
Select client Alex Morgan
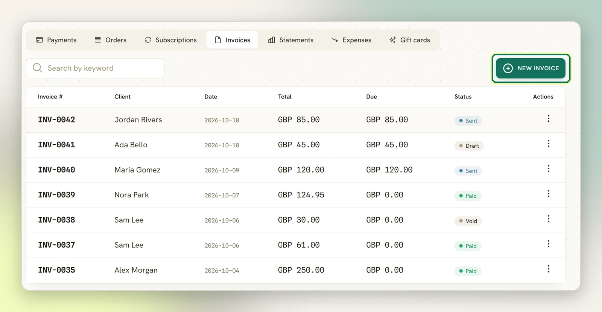(136, 270)
